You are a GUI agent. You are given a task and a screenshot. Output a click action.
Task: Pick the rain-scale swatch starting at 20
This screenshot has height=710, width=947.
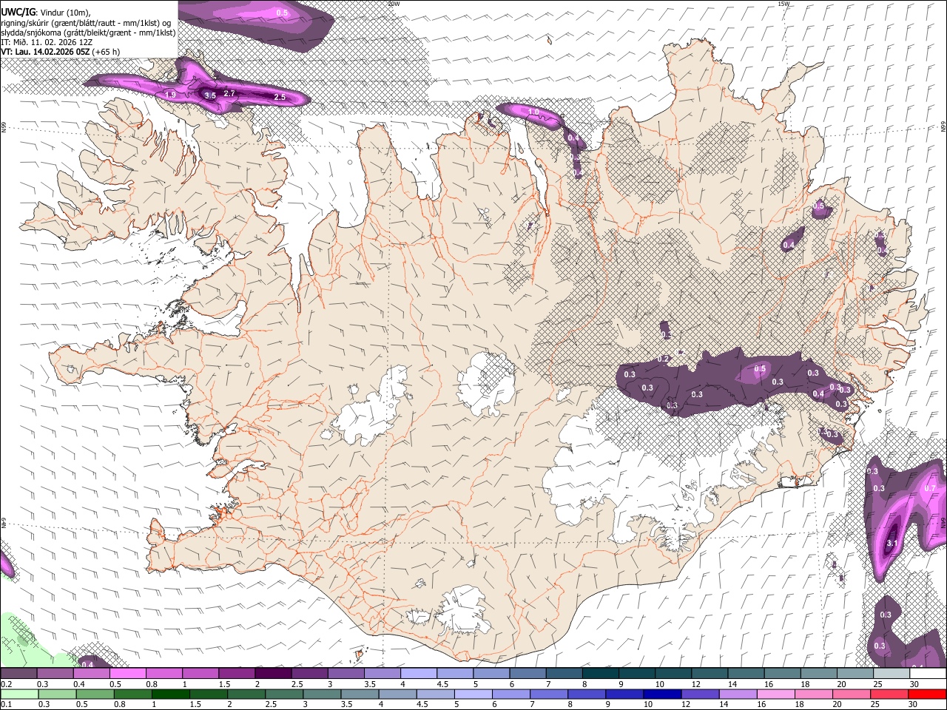852,694
